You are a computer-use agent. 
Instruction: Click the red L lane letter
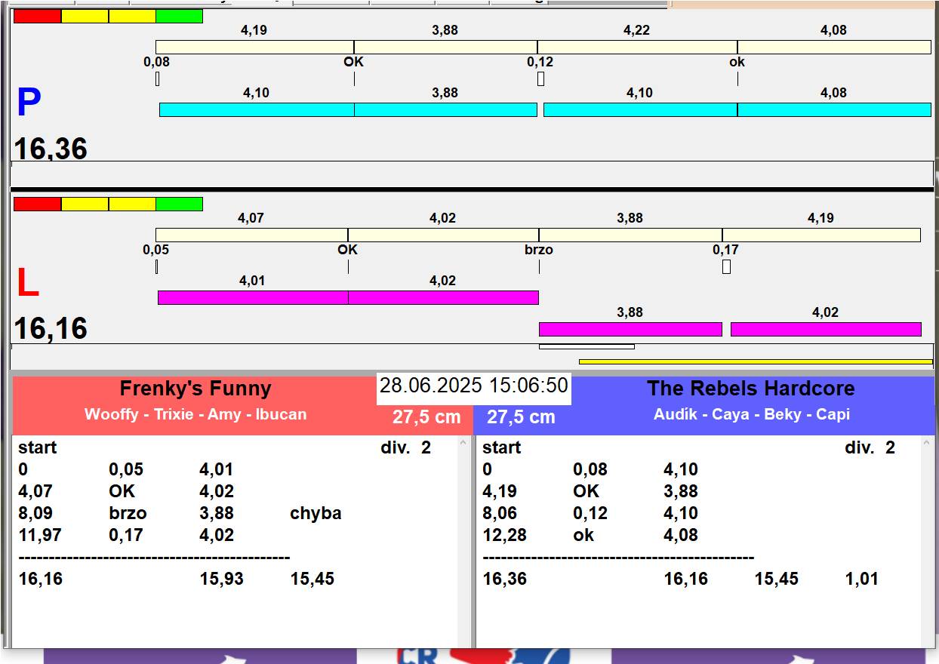tap(27, 284)
